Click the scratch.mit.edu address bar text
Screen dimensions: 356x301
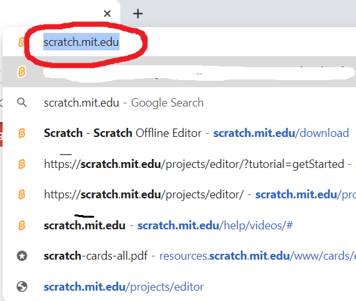tap(81, 42)
